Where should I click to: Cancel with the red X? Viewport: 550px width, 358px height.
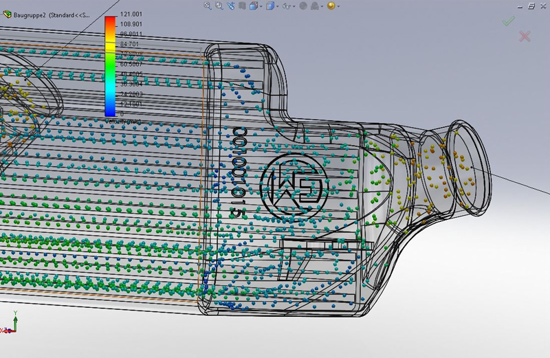click(525, 36)
